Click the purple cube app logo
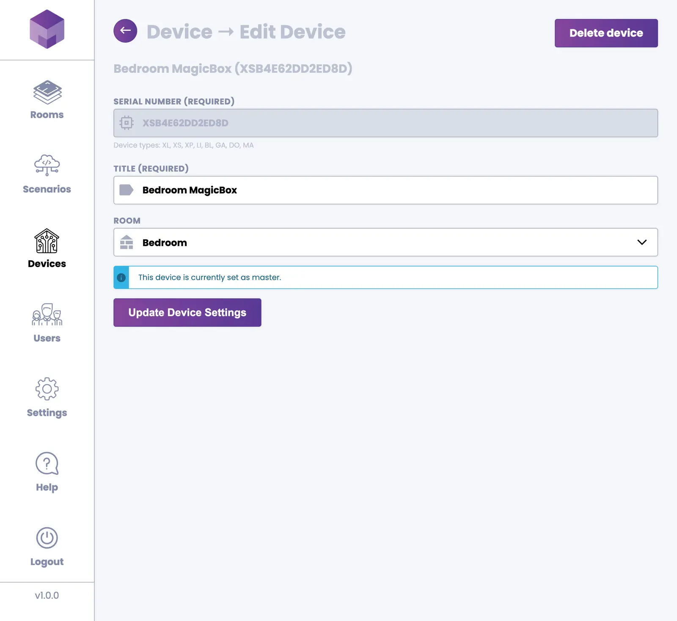 pos(47,29)
